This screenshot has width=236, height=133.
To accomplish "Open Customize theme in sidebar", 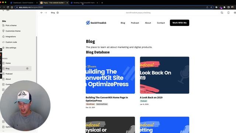I will tap(13, 31).
